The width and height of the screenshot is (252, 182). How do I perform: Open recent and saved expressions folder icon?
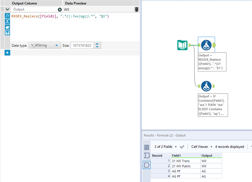pyautogui.click(x=7, y=27)
